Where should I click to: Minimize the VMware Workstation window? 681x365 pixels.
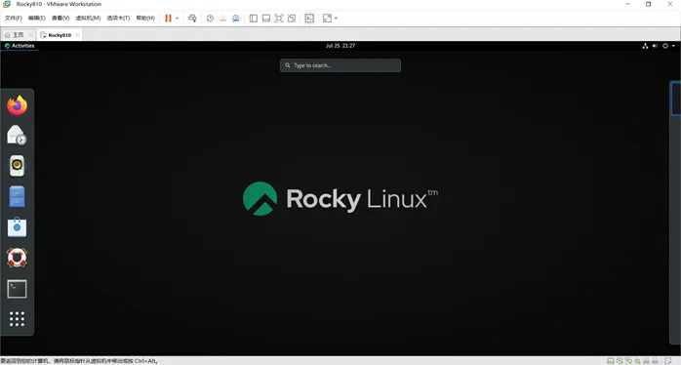click(x=627, y=4)
